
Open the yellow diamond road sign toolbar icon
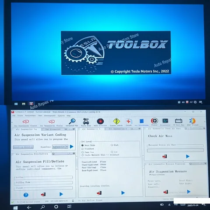point(116,121)
